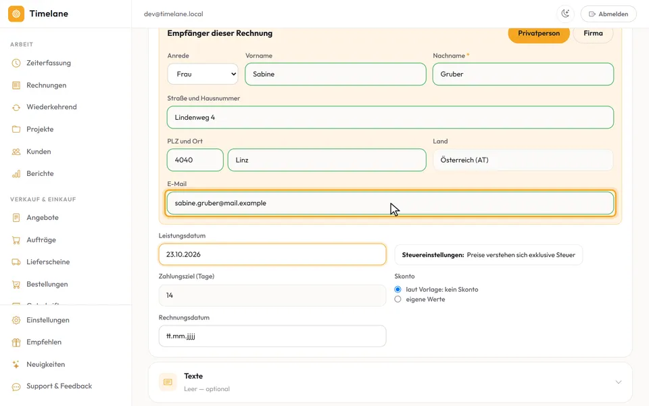Click the Nachname field with Gruber
Screen dimensions: 649x406
pos(523,74)
